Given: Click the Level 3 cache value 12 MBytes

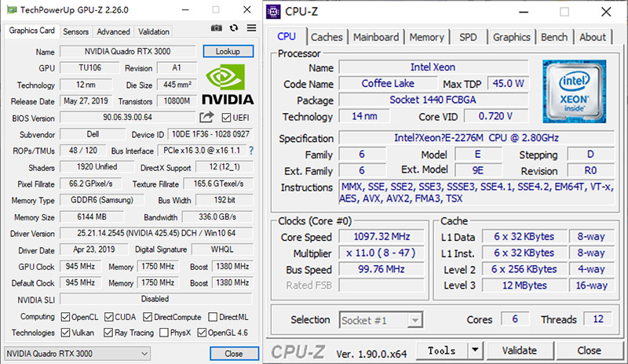Looking at the screenshot, I should tap(524, 286).
